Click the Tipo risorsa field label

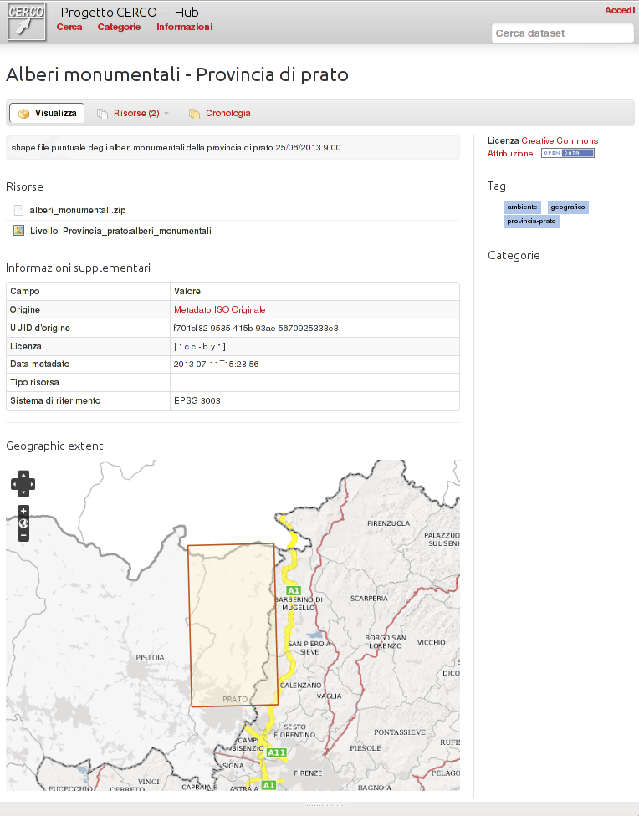pos(34,383)
